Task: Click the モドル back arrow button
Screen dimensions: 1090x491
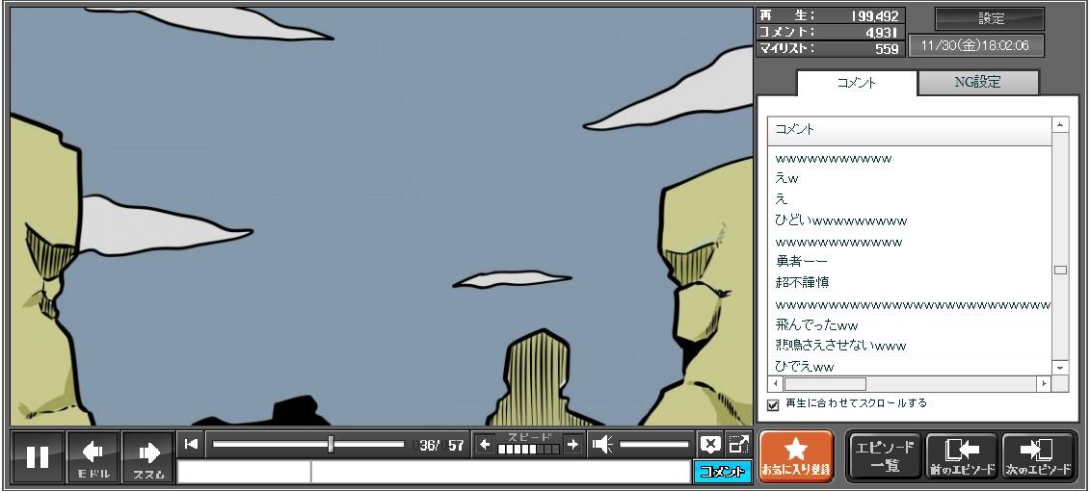Action: coord(93,457)
